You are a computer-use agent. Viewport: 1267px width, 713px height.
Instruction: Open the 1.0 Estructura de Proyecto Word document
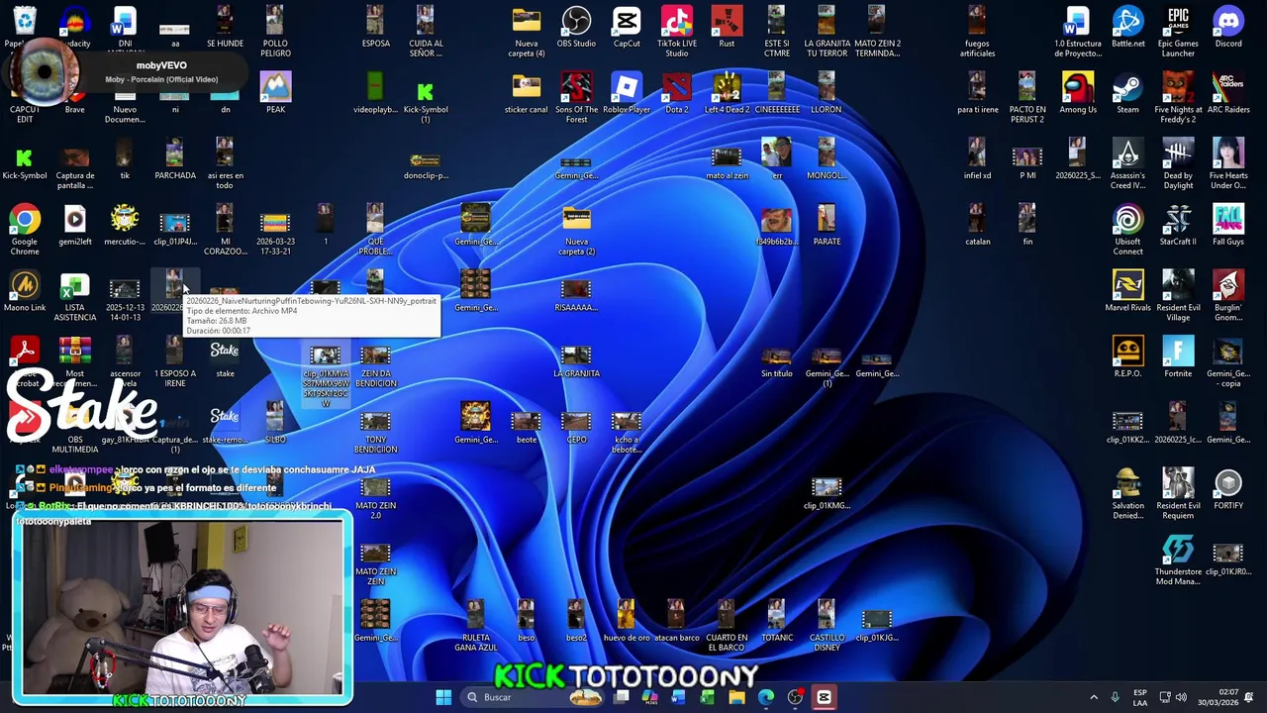[1078, 32]
